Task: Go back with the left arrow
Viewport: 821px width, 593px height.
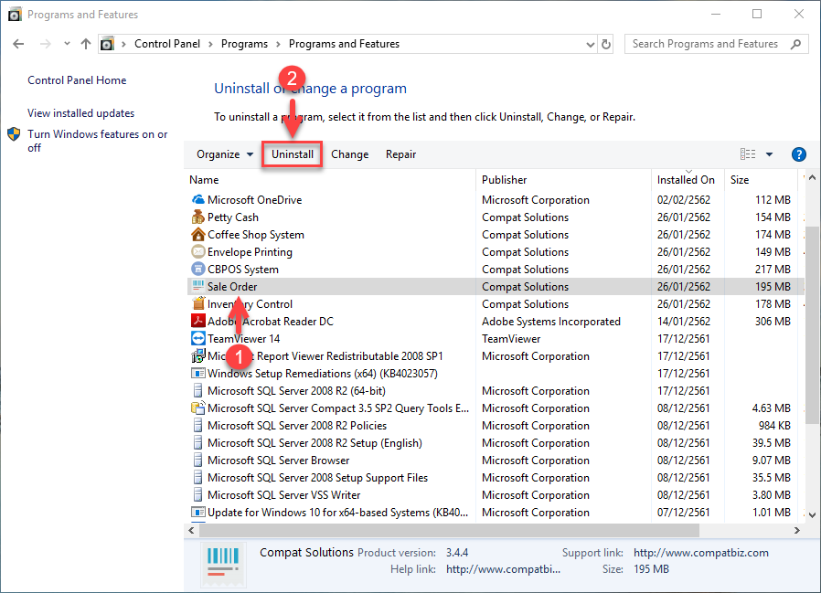Action: (18, 44)
